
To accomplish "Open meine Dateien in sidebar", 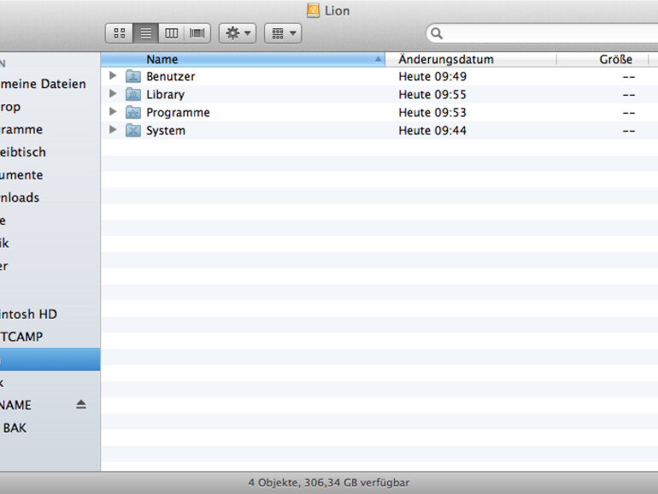I will (43, 84).
